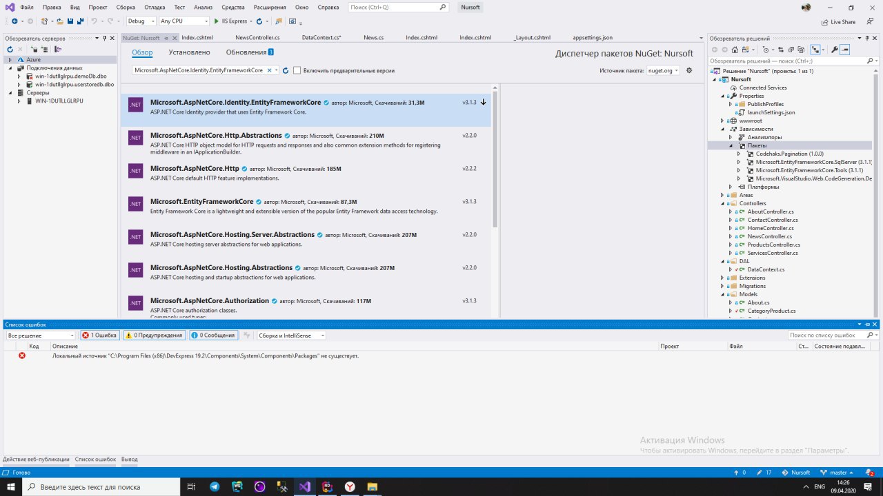This screenshot has width=883, height=496.
Task: Open Rider from the taskbar
Action: pos(328,486)
